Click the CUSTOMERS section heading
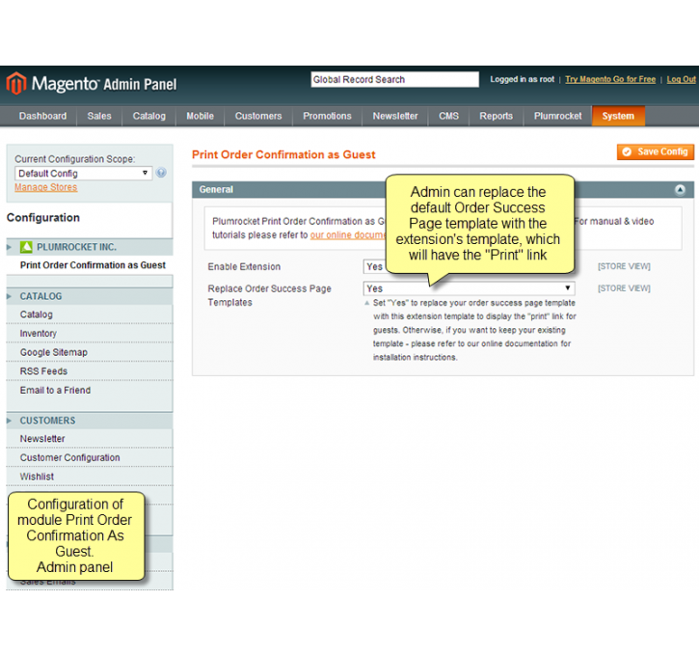 pyautogui.click(x=47, y=421)
